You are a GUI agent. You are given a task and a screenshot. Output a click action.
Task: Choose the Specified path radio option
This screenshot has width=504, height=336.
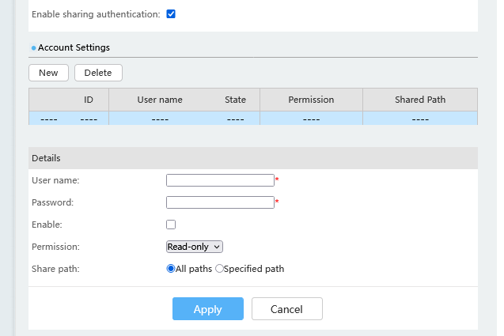(220, 269)
